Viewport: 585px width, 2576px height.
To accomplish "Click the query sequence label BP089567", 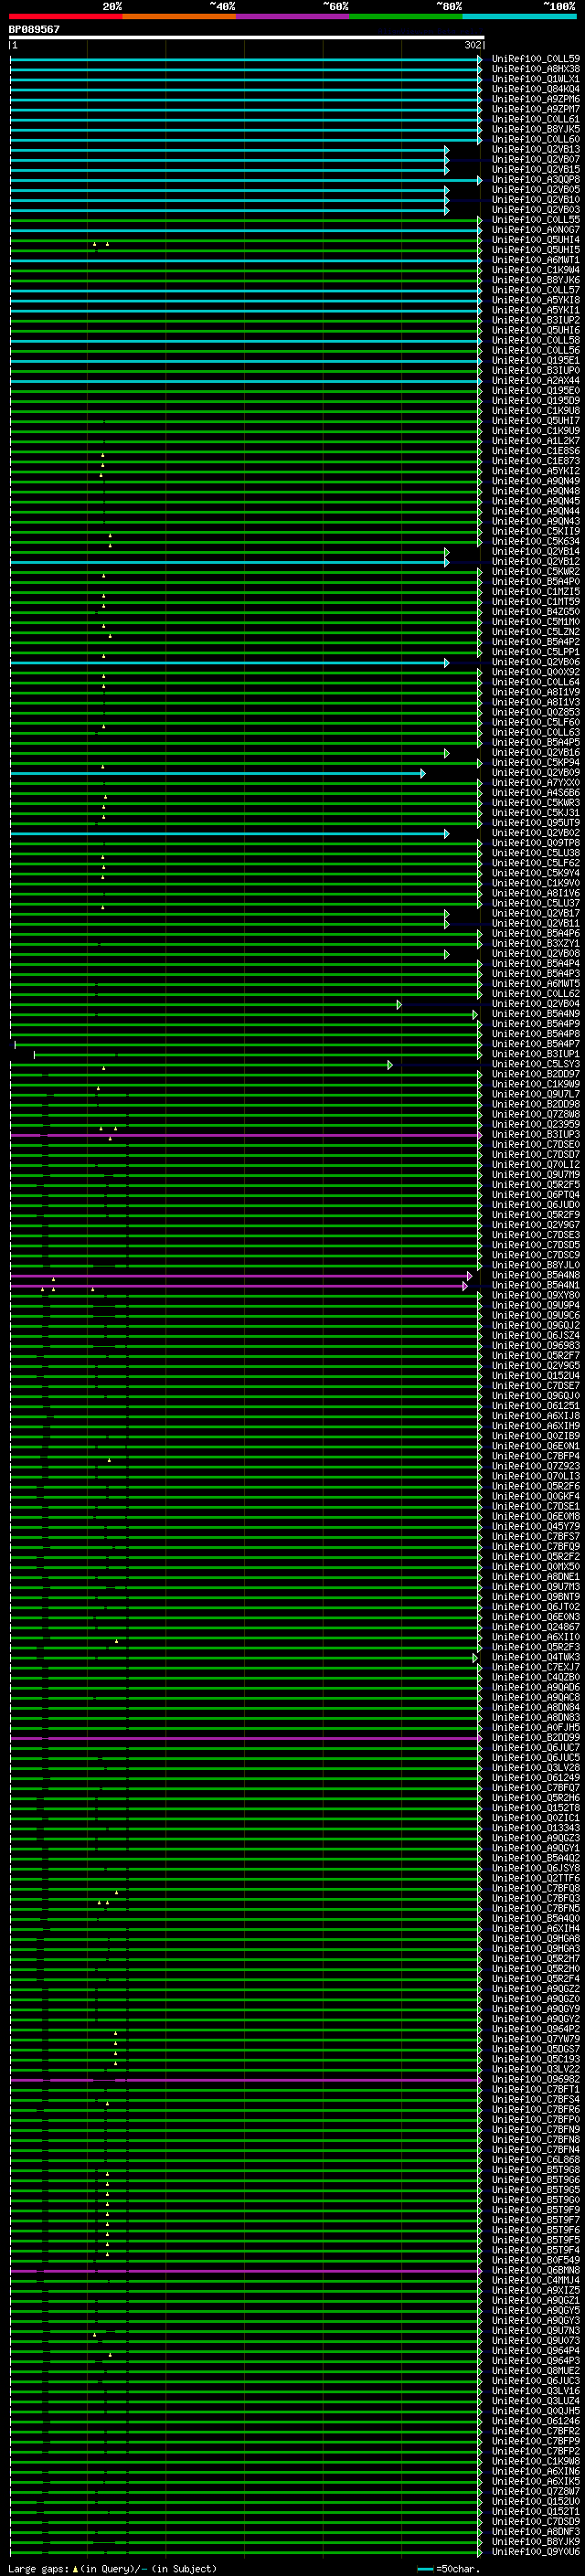I will [34, 30].
